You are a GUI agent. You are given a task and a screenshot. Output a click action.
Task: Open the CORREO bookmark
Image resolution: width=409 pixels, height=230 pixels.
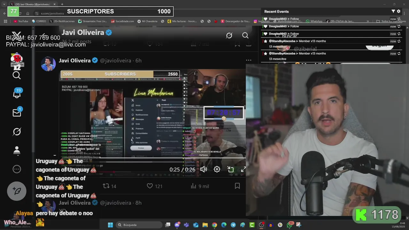(x=39, y=21)
